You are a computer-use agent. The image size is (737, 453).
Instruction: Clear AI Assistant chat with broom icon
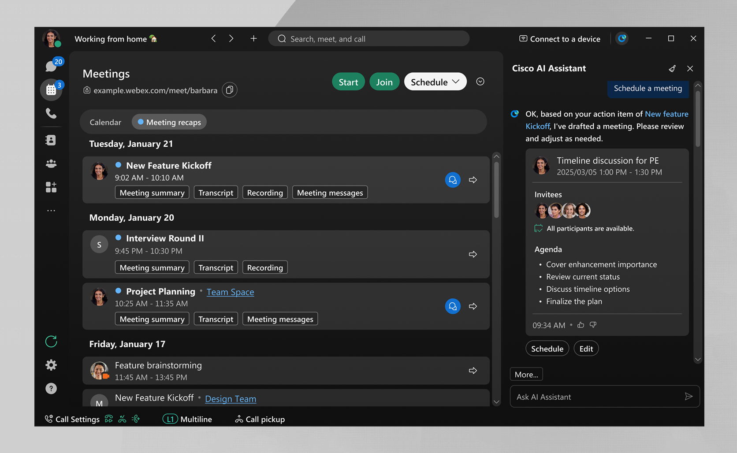pyautogui.click(x=672, y=69)
